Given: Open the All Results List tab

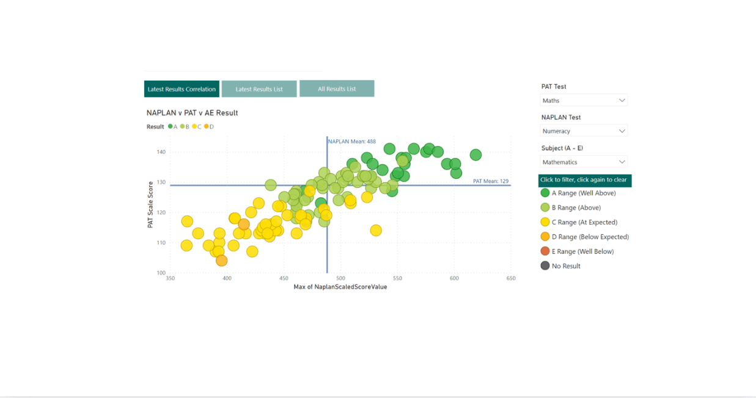Looking at the screenshot, I should click(337, 89).
